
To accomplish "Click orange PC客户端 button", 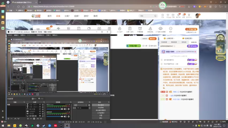I will pyautogui.click(x=191, y=29).
